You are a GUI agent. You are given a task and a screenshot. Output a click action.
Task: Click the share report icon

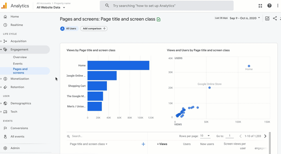[275, 18]
